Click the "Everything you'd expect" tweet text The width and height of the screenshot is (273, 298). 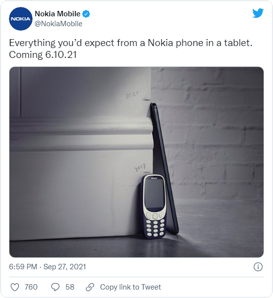click(x=131, y=43)
